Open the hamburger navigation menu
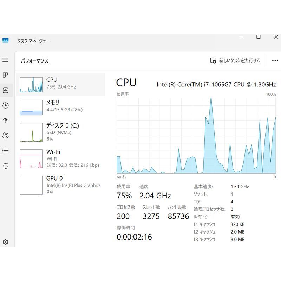 [x=5, y=60]
